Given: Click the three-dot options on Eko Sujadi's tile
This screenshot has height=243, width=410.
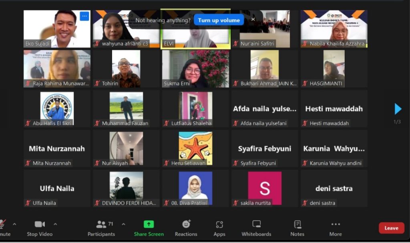Looking at the screenshot, I should click(x=84, y=16).
